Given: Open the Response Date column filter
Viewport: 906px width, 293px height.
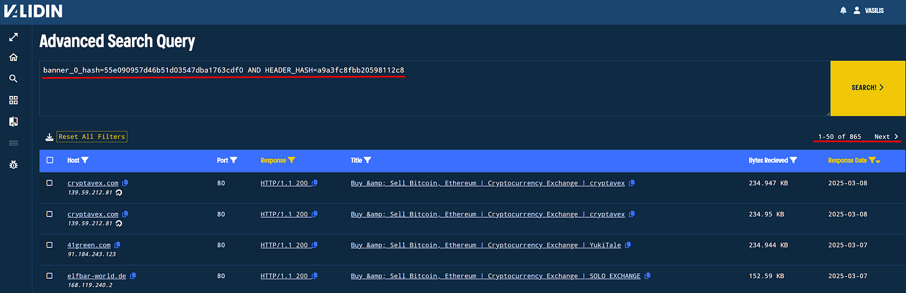Looking at the screenshot, I should 872,160.
